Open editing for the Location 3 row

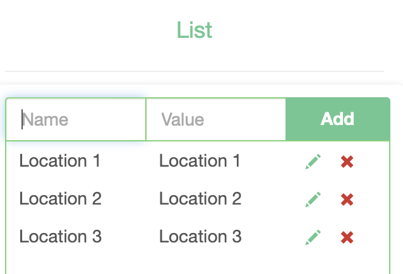[313, 237]
